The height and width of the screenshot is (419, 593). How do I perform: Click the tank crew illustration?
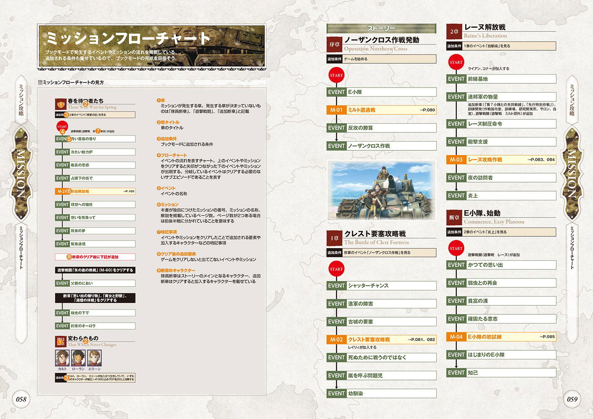[x=381, y=190]
